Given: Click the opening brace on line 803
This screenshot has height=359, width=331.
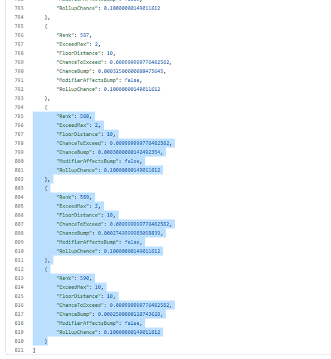Looking at the screenshot, I should [x=46, y=188].
